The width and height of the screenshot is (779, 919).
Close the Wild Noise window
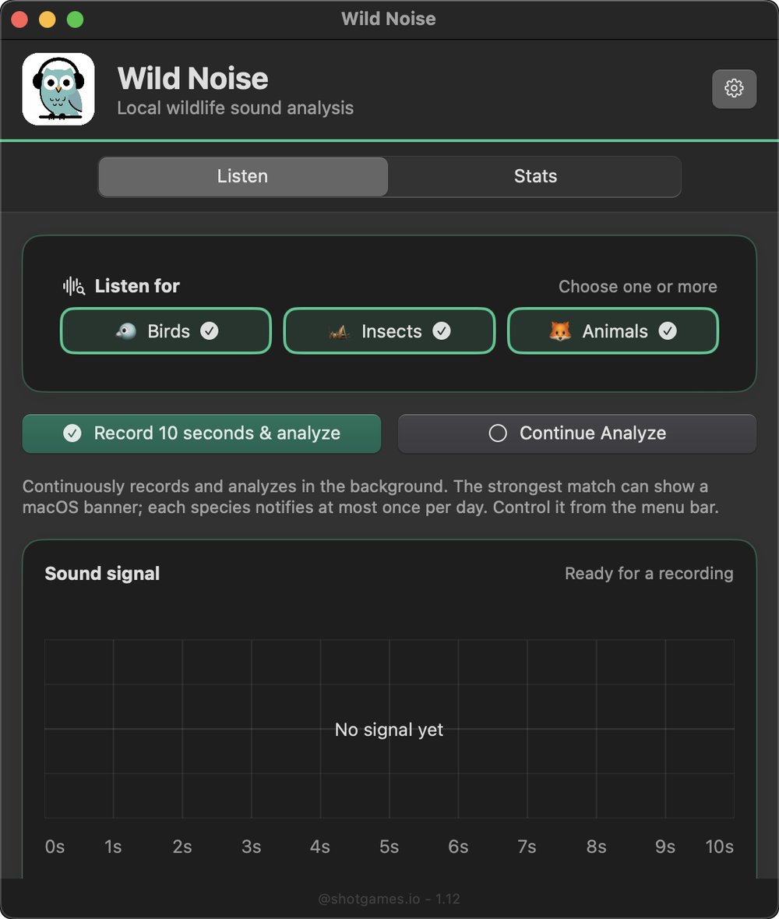(19, 19)
